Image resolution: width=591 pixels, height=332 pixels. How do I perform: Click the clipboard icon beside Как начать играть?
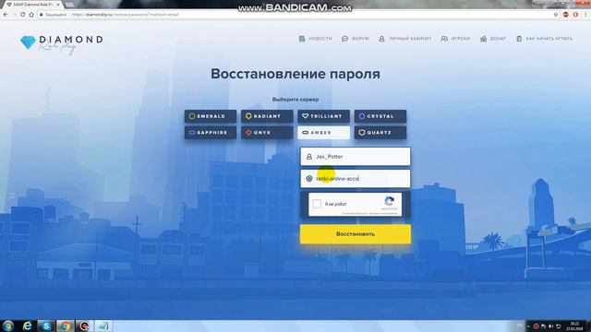(519, 39)
